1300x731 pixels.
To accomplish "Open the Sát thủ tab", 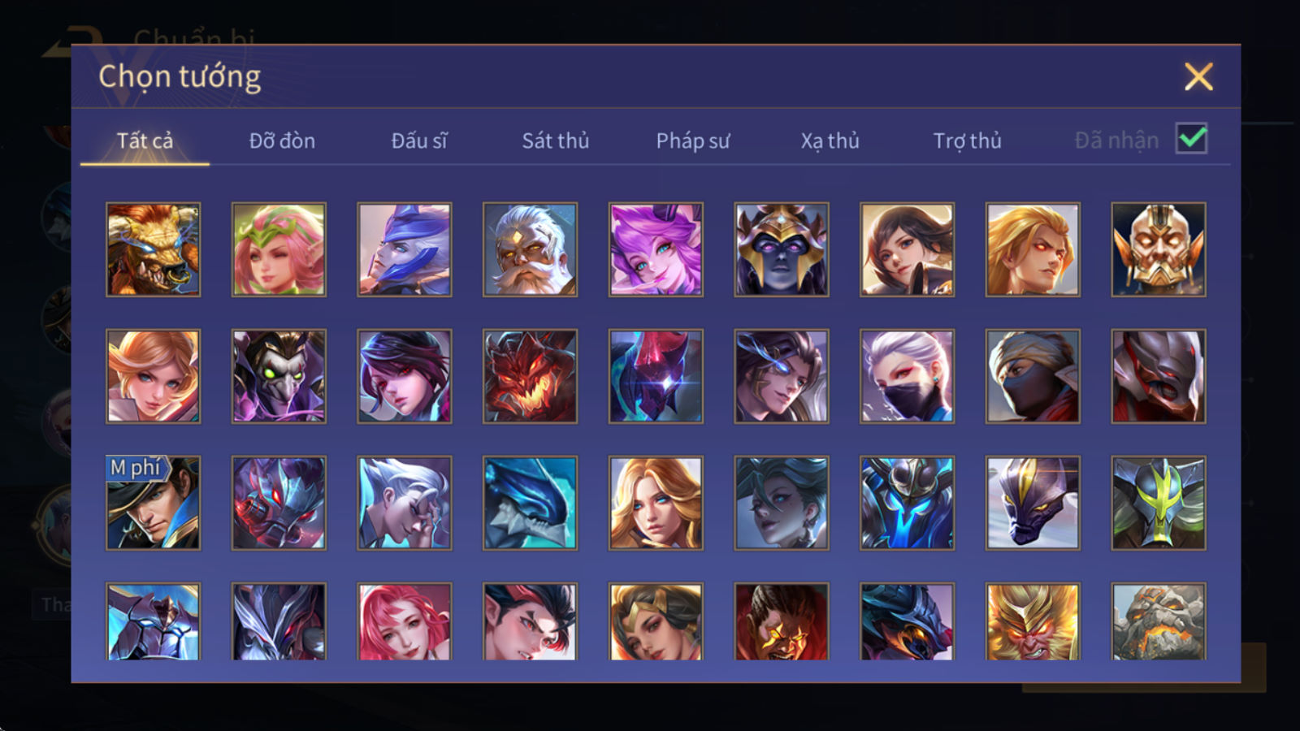I will pyautogui.click(x=555, y=141).
